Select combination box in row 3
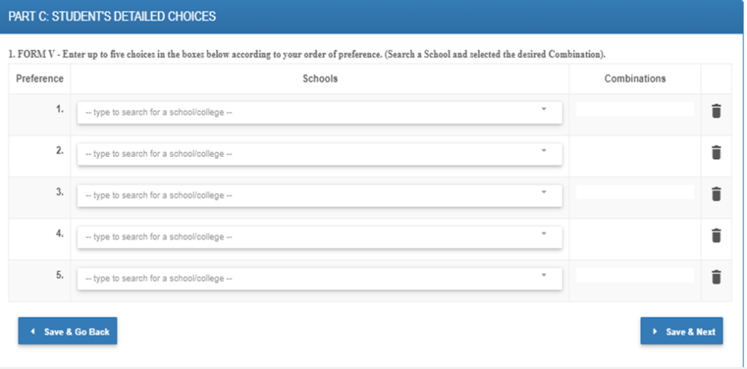This screenshot has height=369, width=747. point(635,193)
